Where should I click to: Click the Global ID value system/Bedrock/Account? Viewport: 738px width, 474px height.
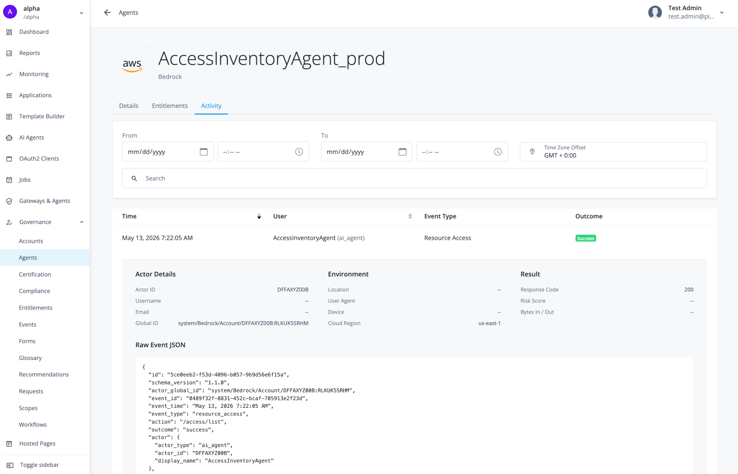243,323
